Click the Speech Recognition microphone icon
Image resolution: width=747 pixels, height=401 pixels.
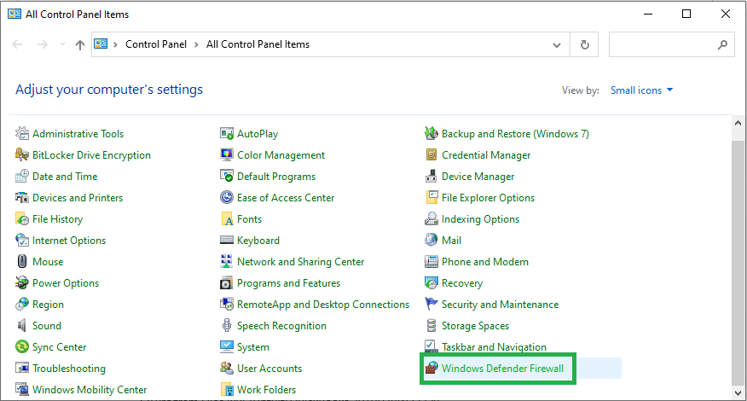click(227, 326)
